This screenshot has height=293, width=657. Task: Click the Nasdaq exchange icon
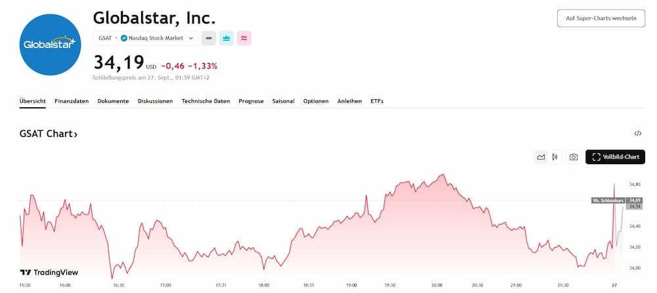124,38
